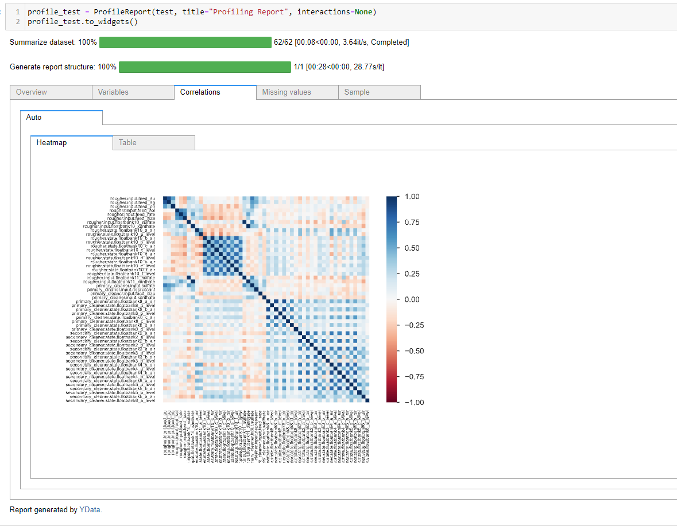Viewport: 677px width, 526px height.
Task: Select the Correlations tab
Action: [200, 92]
